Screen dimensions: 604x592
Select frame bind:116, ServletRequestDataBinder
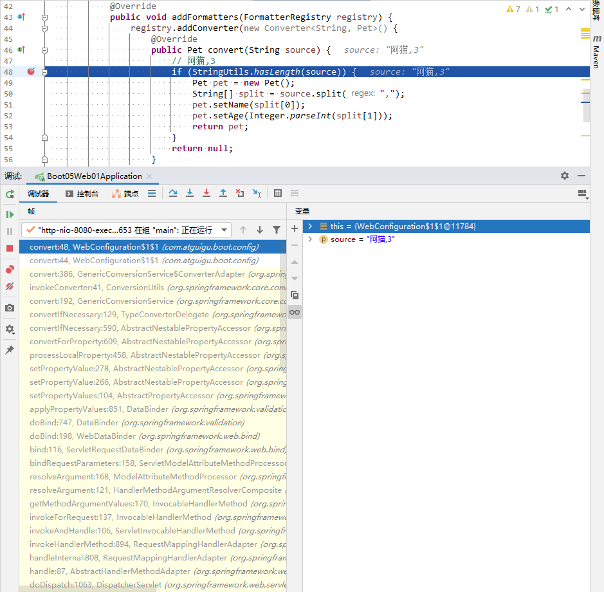pyautogui.click(x=153, y=450)
